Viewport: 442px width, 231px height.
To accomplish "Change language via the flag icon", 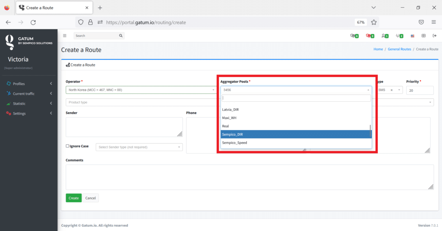I will 413,36.
